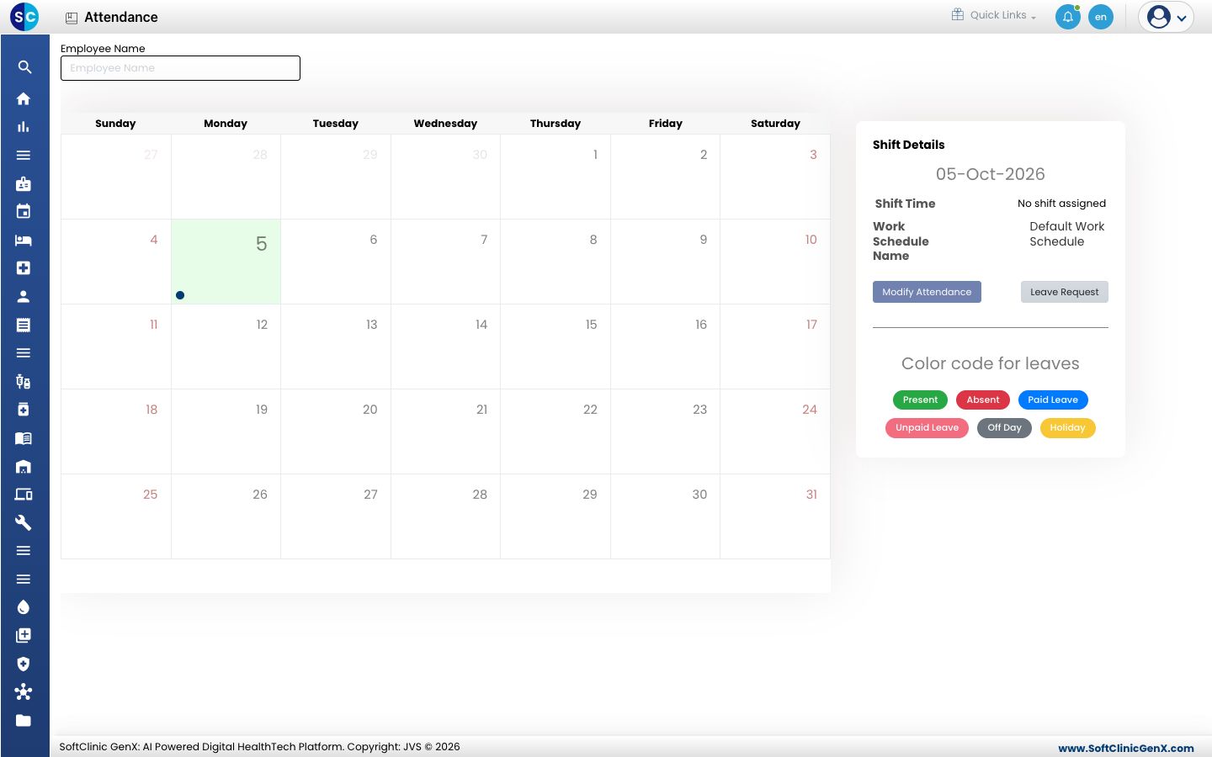
Task: Select calendar day 3 under Saturday
Action: pos(775,177)
